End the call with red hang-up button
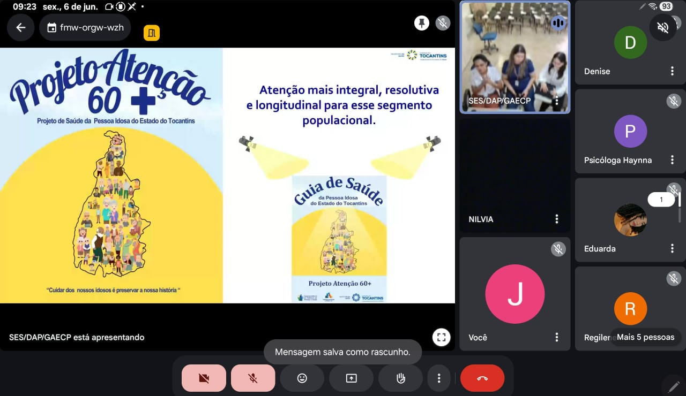 (482, 378)
